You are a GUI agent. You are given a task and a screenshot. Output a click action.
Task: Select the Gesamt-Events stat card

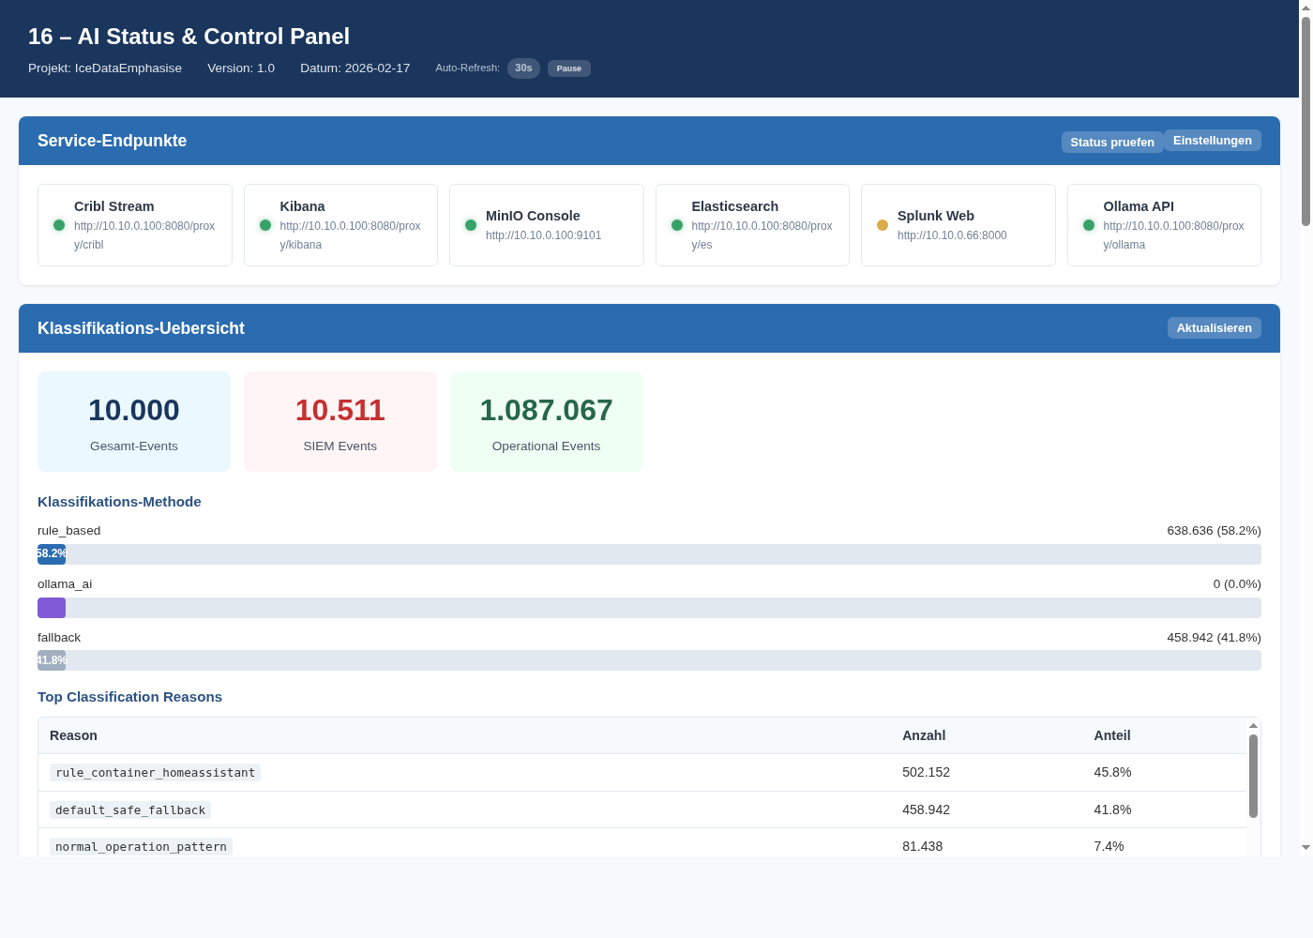pyautogui.click(x=133, y=421)
